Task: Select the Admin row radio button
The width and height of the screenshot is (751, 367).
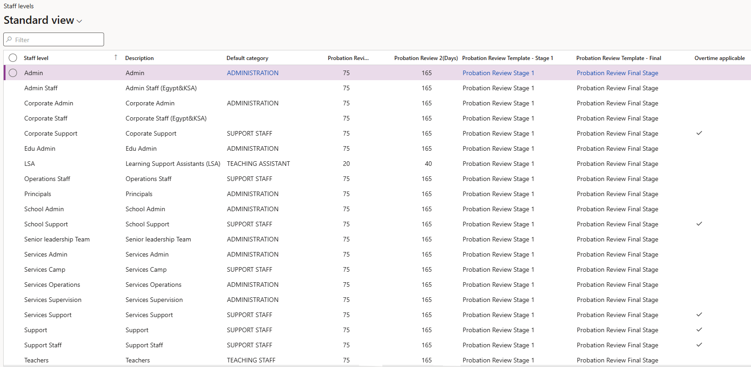Action: (x=13, y=73)
